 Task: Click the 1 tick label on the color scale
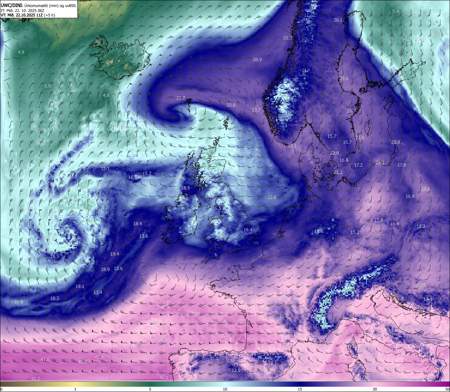75,389
